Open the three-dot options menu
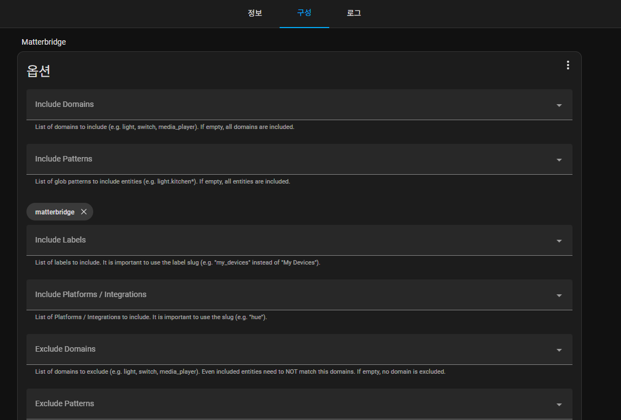Screen dimensions: 621x420 click(568, 65)
